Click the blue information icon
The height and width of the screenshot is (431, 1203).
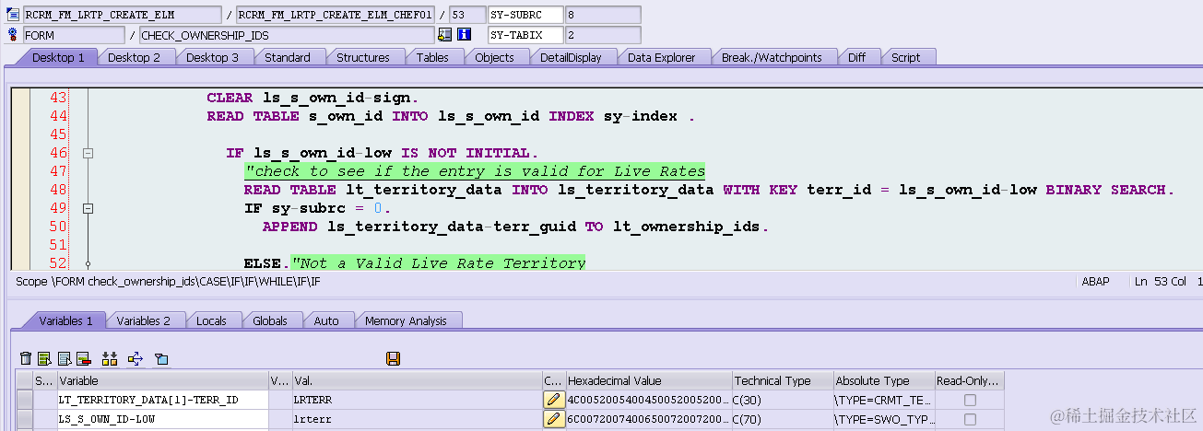point(465,35)
